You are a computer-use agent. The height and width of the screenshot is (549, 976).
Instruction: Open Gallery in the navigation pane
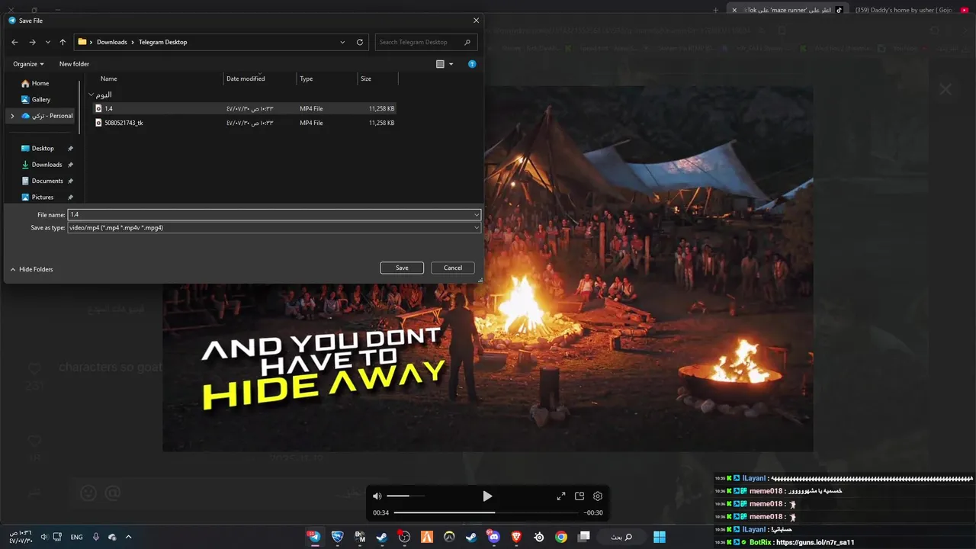pyautogui.click(x=41, y=99)
